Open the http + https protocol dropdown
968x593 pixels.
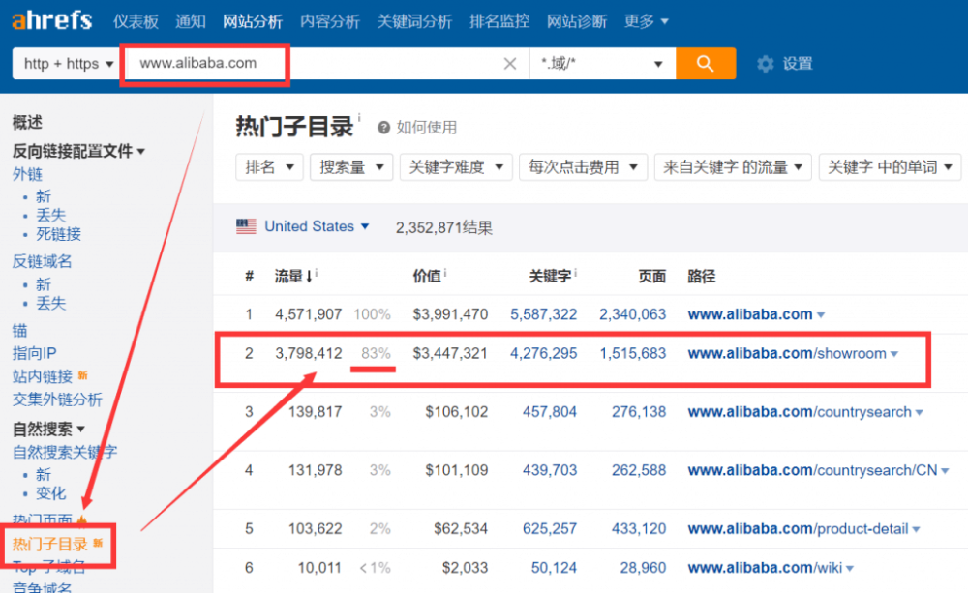(x=66, y=62)
